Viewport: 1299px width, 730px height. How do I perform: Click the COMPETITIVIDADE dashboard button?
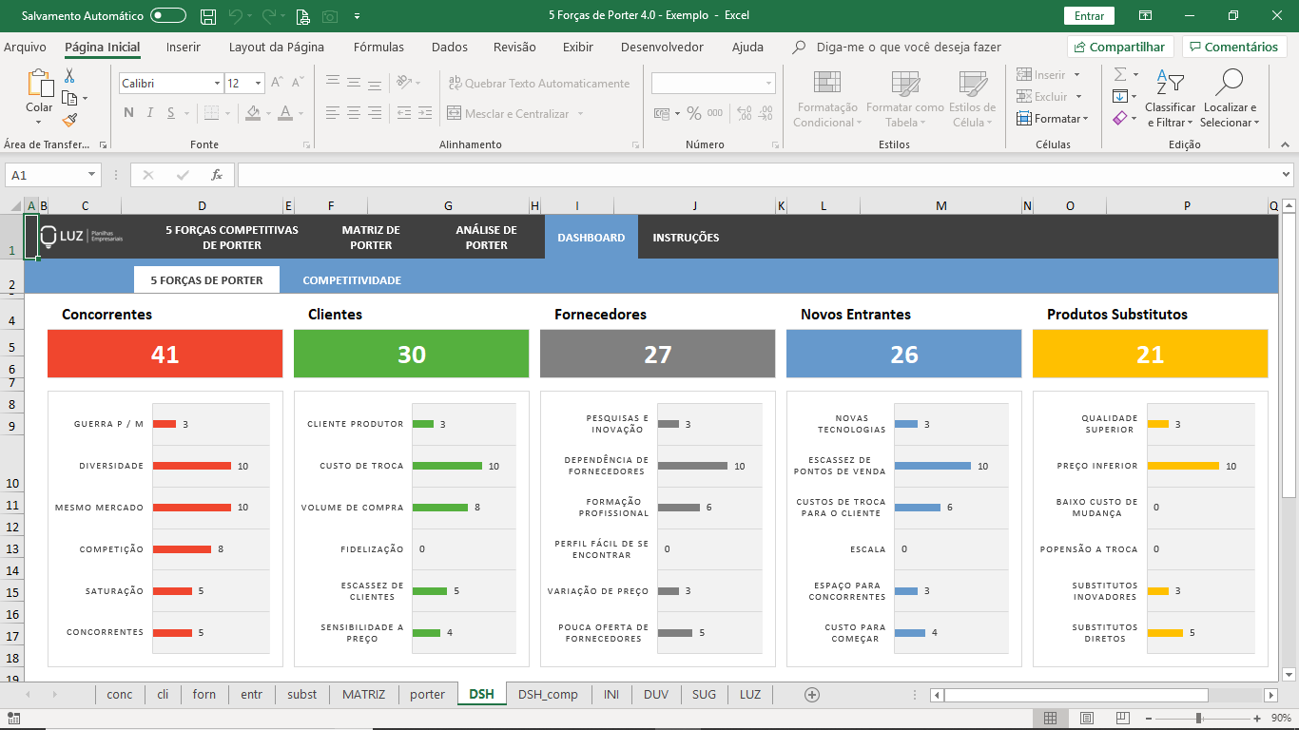(352, 280)
